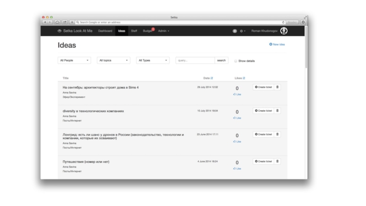The image size is (366, 206).
Task: Click the eye logo next to Setka Look At Me
Action: pos(59,31)
